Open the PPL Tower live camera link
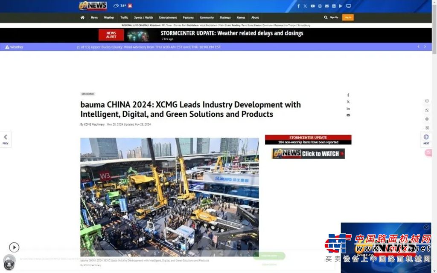This screenshot has height=273, width=437. pos(167,25)
